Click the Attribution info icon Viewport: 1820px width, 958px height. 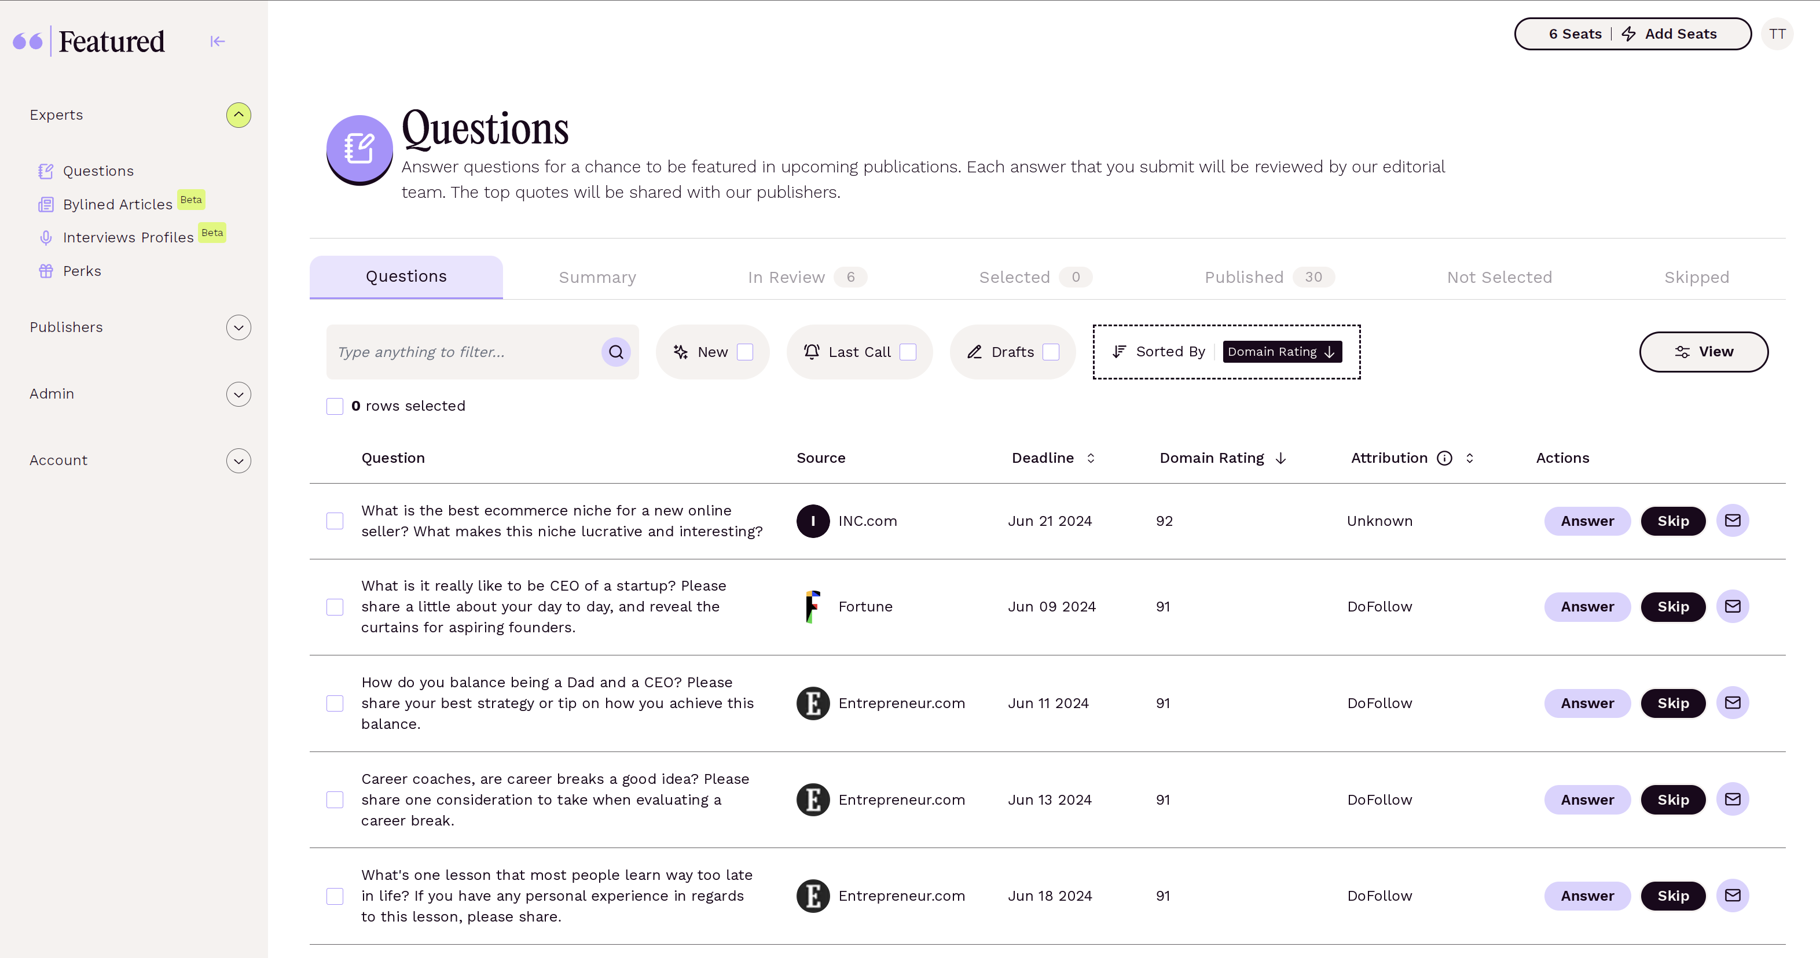pos(1444,458)
